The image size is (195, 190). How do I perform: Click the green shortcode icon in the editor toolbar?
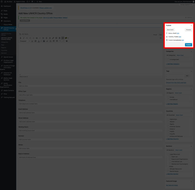pos(66,38)
